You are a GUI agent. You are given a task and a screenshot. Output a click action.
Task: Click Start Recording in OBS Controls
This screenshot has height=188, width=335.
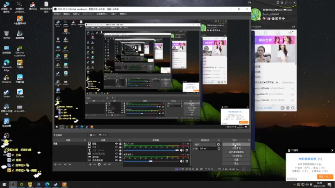point(236,148)
